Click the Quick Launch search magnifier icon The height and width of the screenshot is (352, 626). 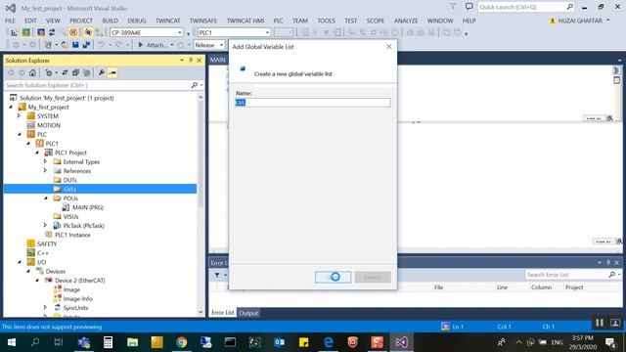569,7
